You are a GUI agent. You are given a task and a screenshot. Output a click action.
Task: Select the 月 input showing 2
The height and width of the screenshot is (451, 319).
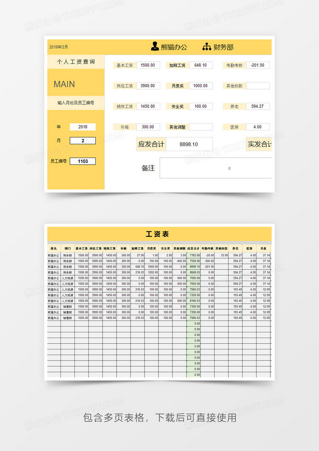83,141
